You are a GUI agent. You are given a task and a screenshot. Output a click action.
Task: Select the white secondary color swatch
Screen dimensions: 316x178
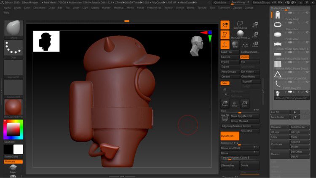pos(18,149)
